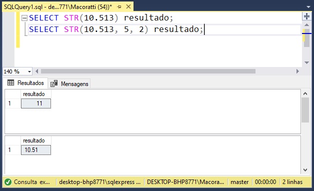
Task: Pin the SQLQuery1.sql document tab
Action: (x=119, y=7)
